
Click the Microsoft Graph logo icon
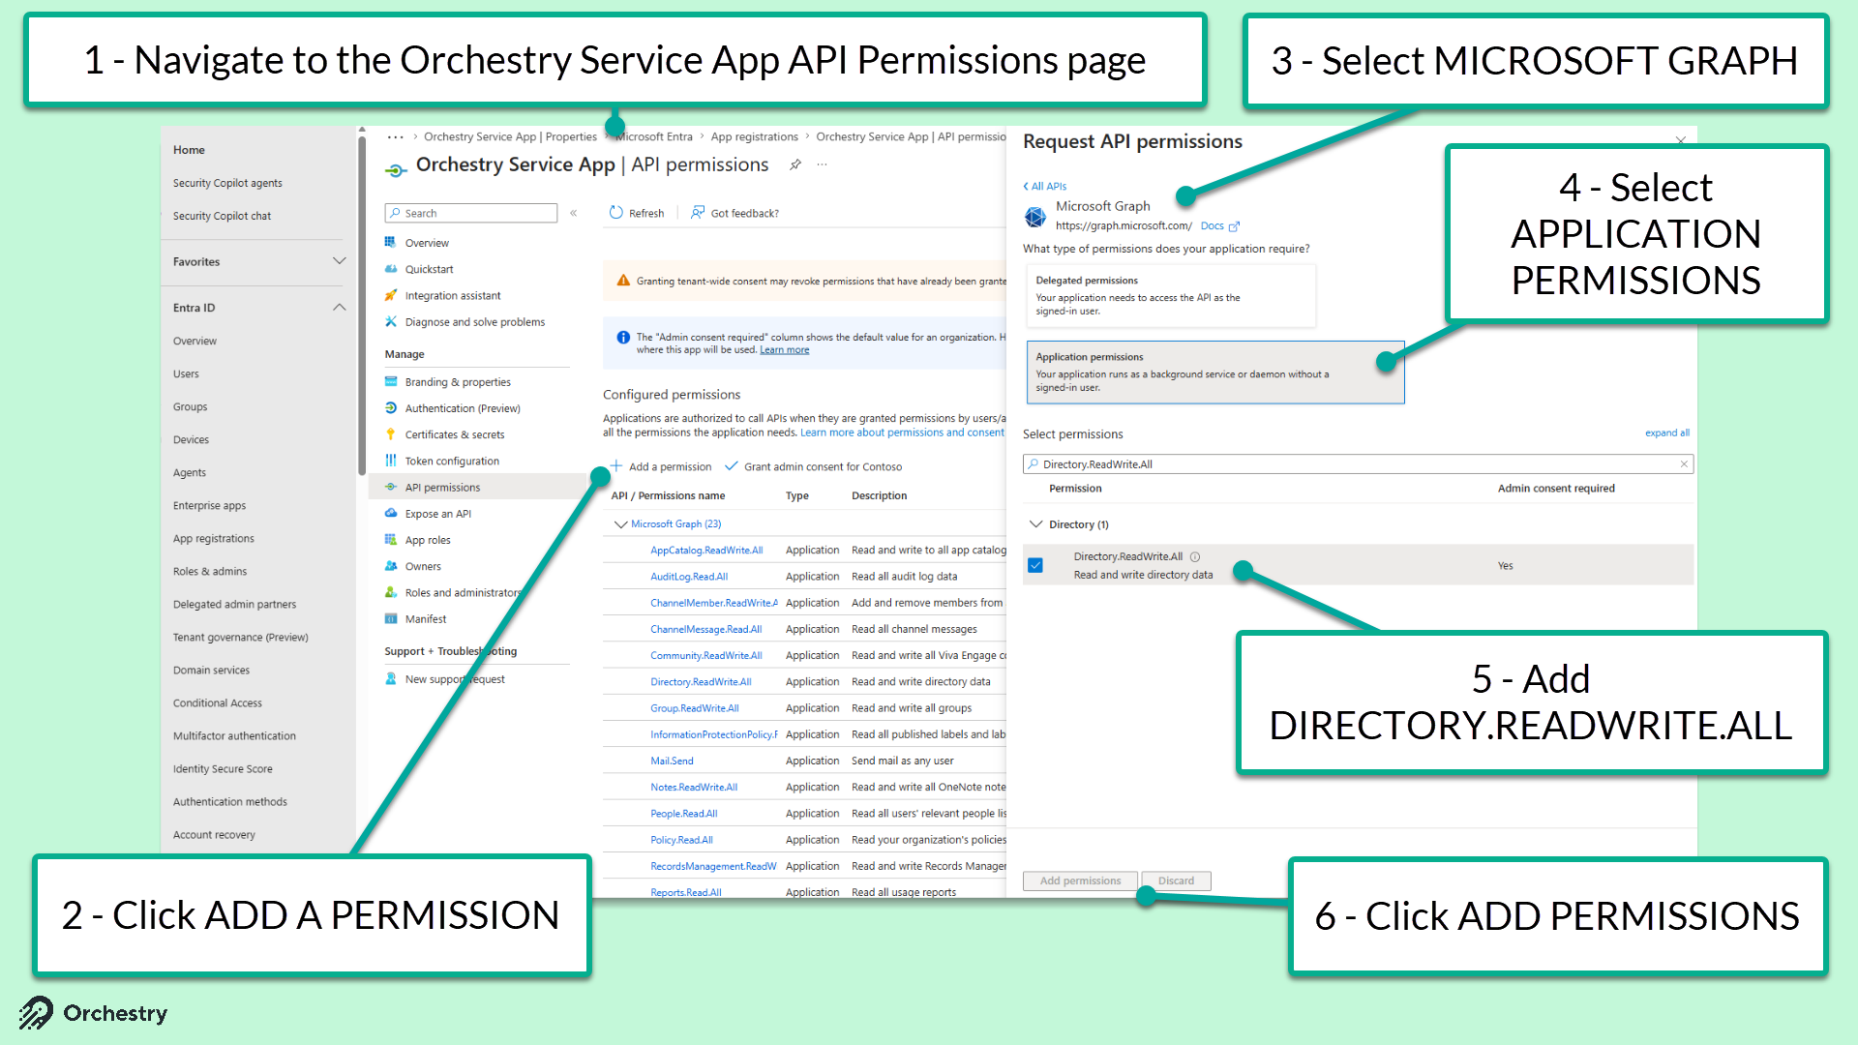click(x=1035, y=216)
